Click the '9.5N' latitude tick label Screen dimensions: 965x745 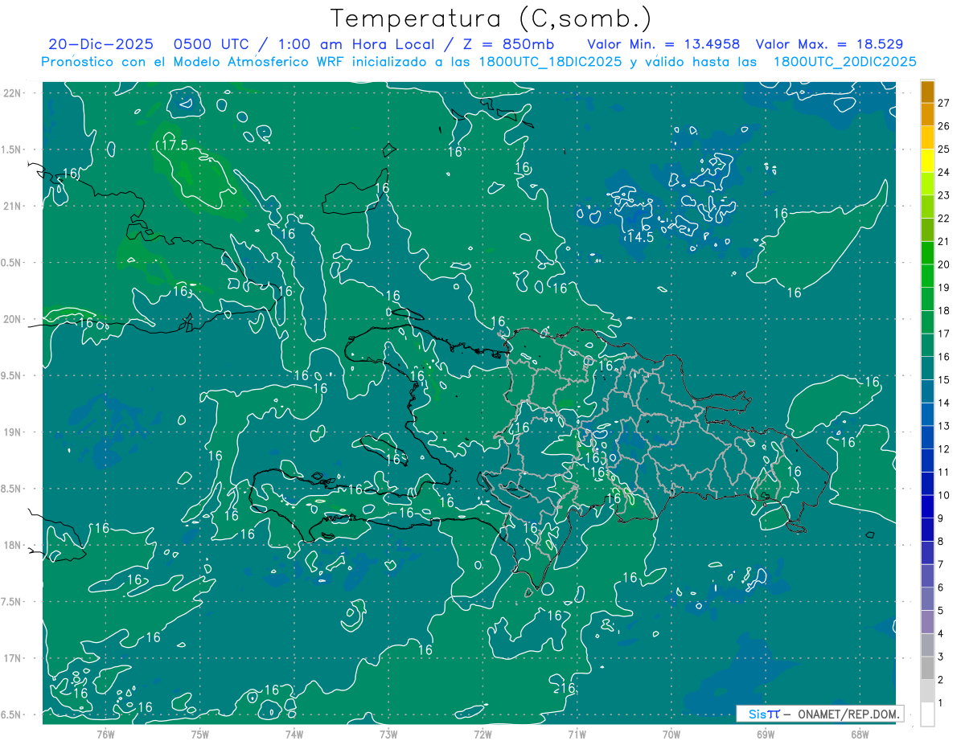(11, 376)
